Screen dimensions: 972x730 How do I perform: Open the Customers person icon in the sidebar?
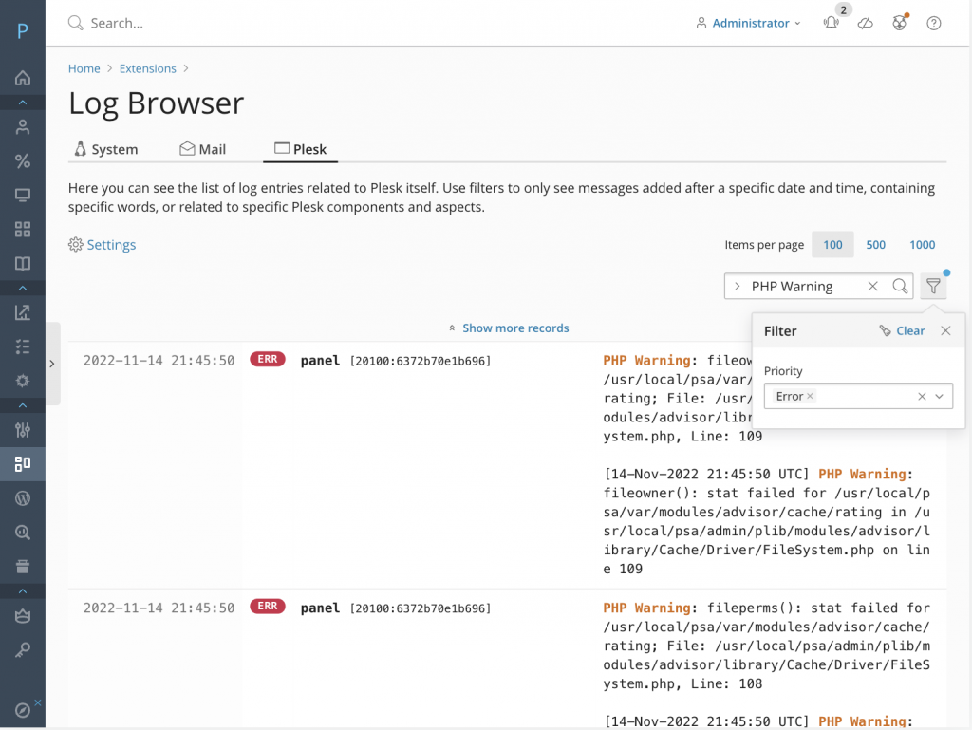point(23,127)
